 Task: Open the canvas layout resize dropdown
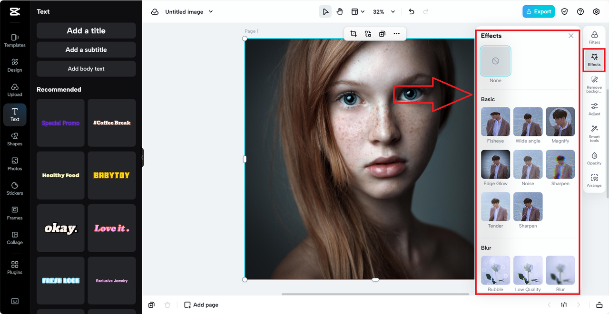click(358, 11)
